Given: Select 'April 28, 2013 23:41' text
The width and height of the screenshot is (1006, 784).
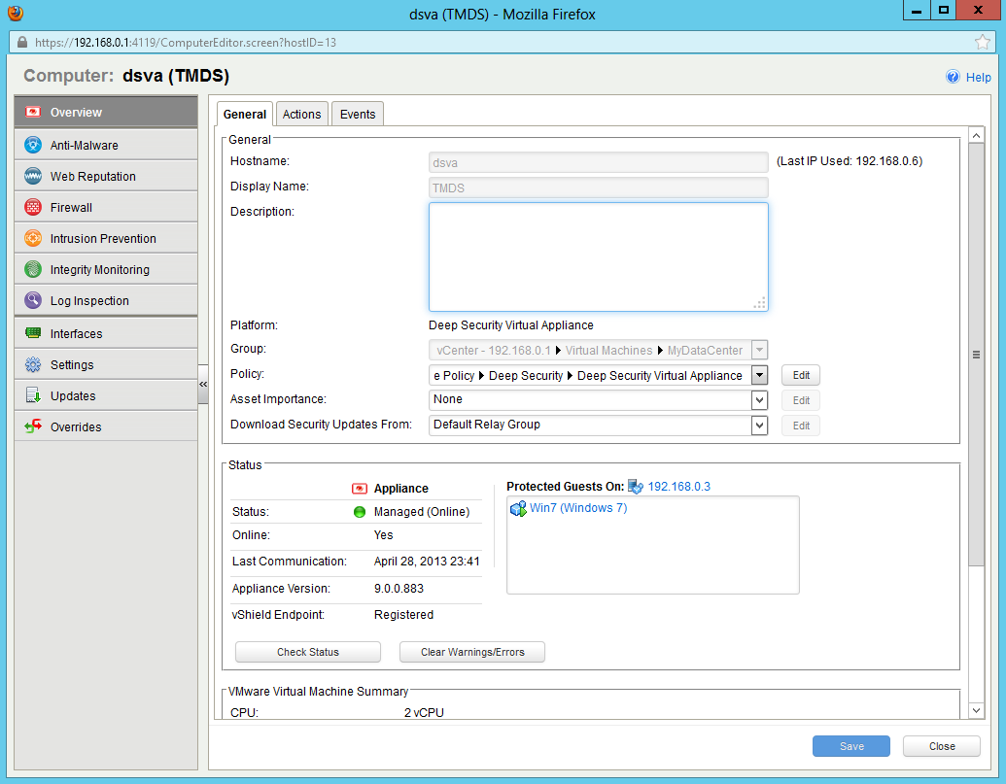Looking at the screenshot, I should click(x=427, y=562).
